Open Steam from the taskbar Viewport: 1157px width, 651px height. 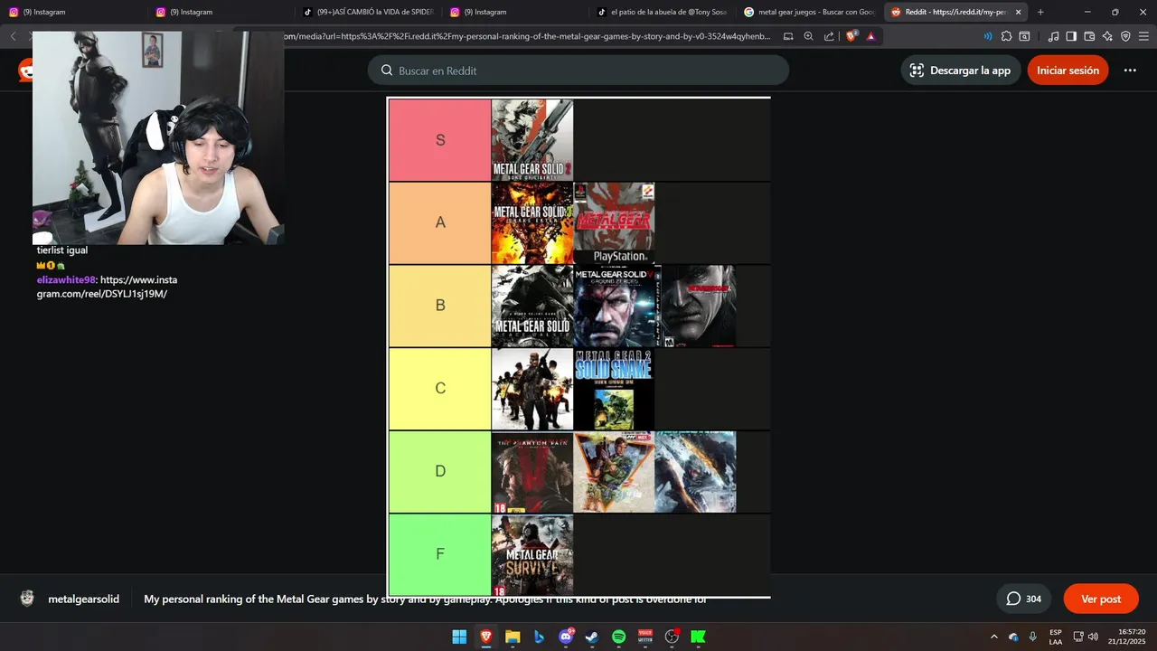coord(592,637)
